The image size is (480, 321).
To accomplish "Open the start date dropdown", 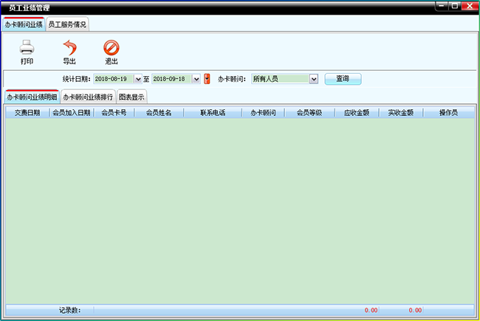I will point(138,78).
